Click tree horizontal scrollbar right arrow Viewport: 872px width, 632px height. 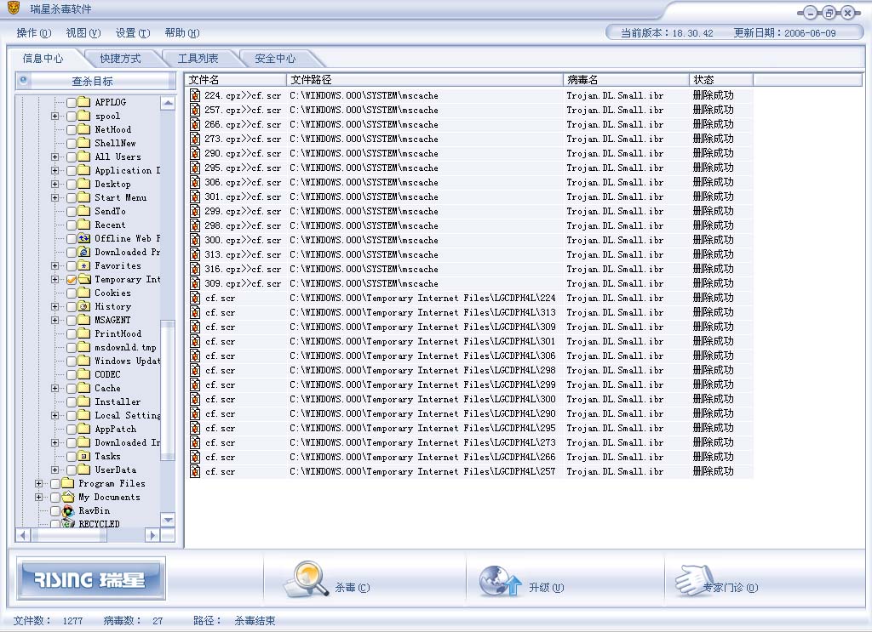[x=153, y=535]
